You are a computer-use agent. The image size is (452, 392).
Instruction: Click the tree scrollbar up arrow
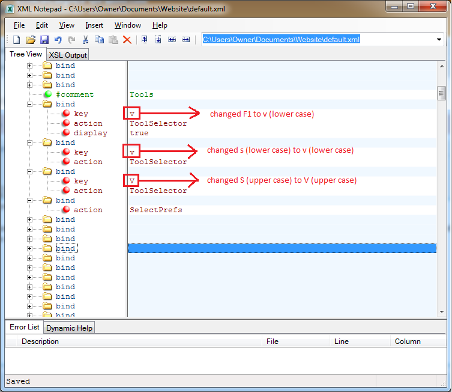pyautogui.click(x=442, y=66)
